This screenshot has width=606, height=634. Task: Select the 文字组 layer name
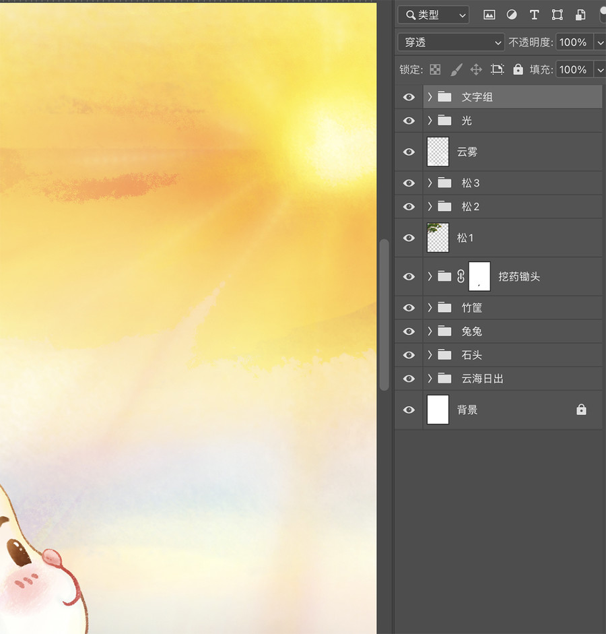[477, 97]
